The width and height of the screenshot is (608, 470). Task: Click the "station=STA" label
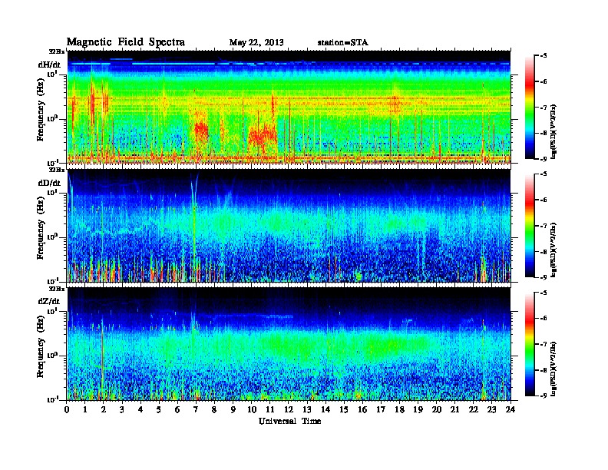click(343, 42)
